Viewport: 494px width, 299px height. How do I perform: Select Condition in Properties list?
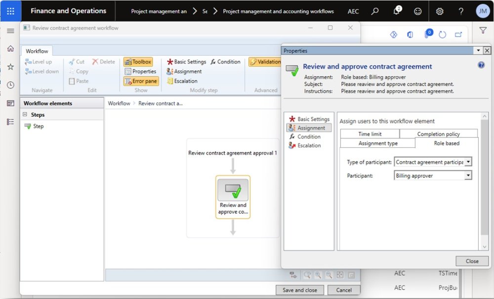pyautogui.click(x=305, y=136)
